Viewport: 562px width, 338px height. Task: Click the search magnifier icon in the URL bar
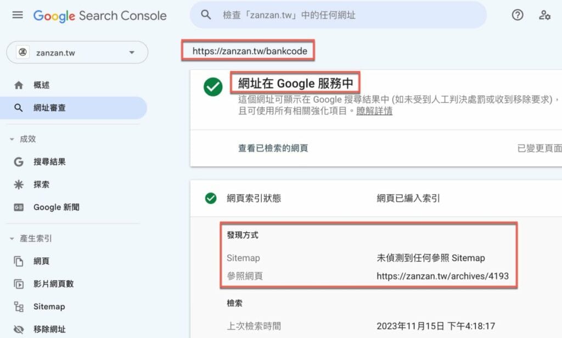[x=206, y=15]
